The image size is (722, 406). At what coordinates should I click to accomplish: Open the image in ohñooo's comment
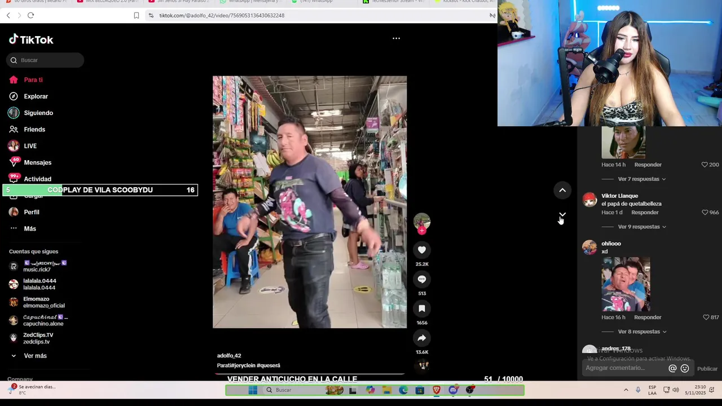tap(626, 284)
